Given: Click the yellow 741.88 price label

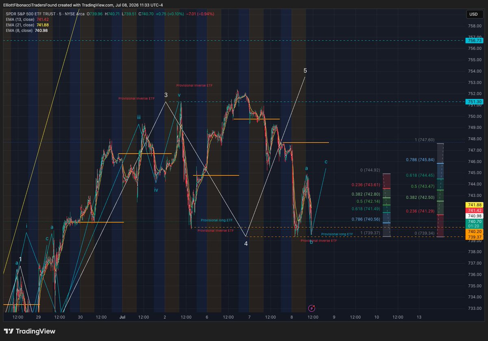Looking at the screenshot, I should [x=475, y=205].
